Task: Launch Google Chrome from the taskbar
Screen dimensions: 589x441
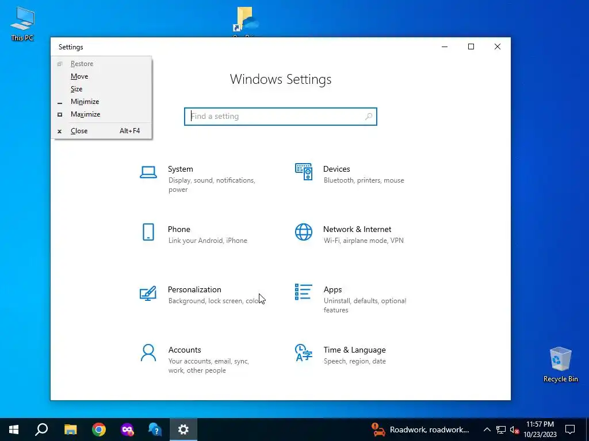Action: (99, 430)
